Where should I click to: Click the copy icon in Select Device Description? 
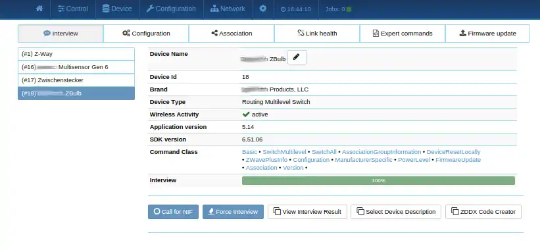(360, 211)
